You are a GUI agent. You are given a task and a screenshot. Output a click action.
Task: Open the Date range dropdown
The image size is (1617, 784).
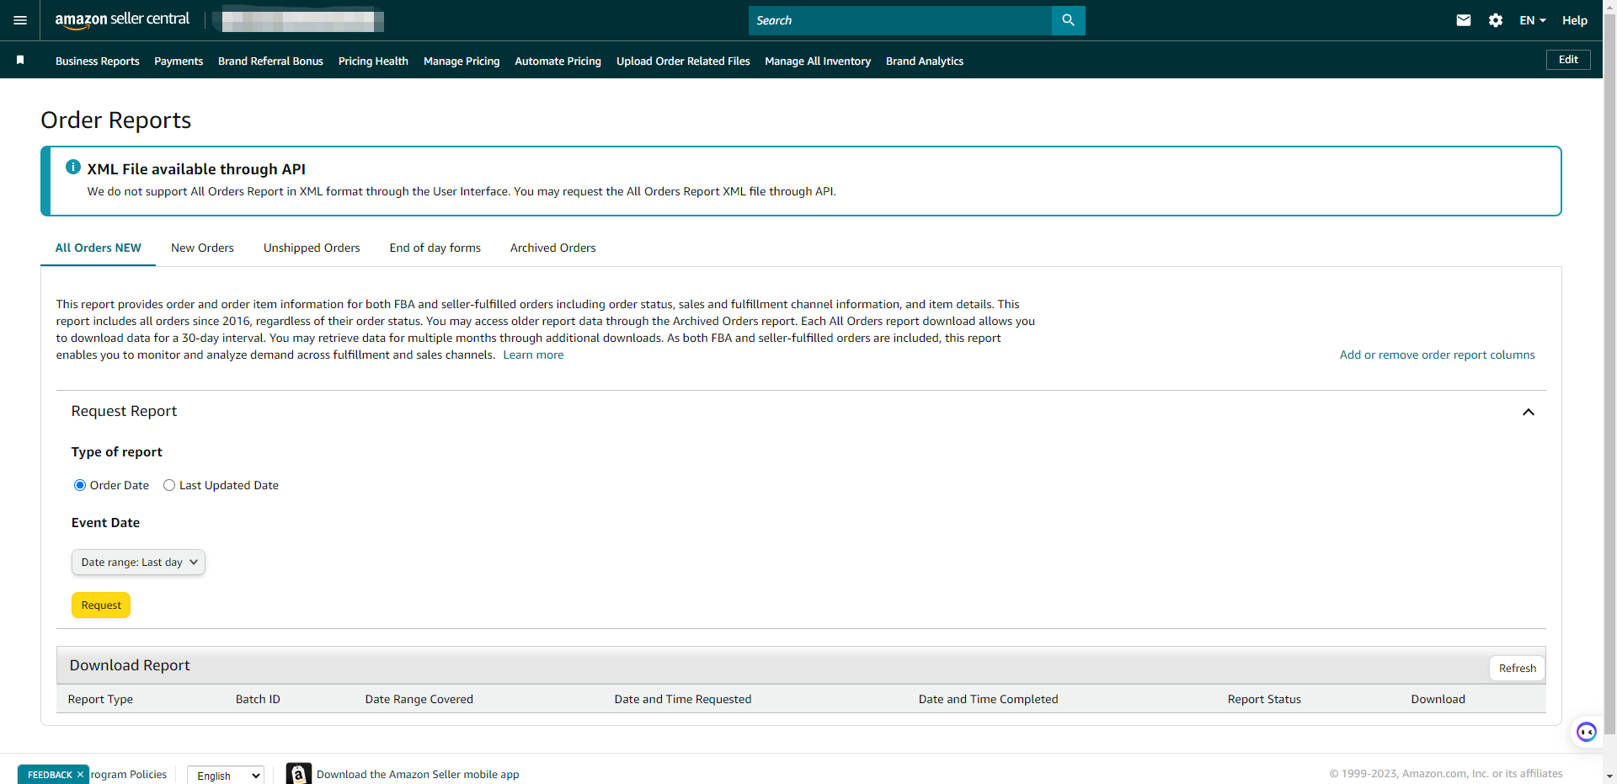click(x=138, y=563)
